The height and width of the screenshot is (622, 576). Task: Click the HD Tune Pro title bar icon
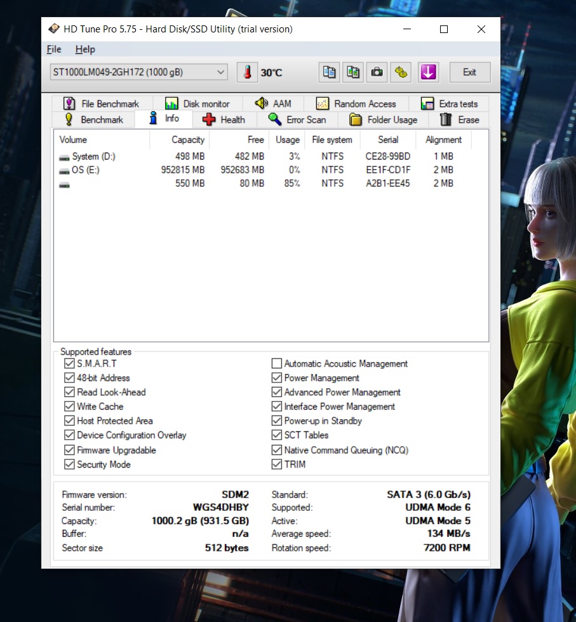(x=53, y=29)
